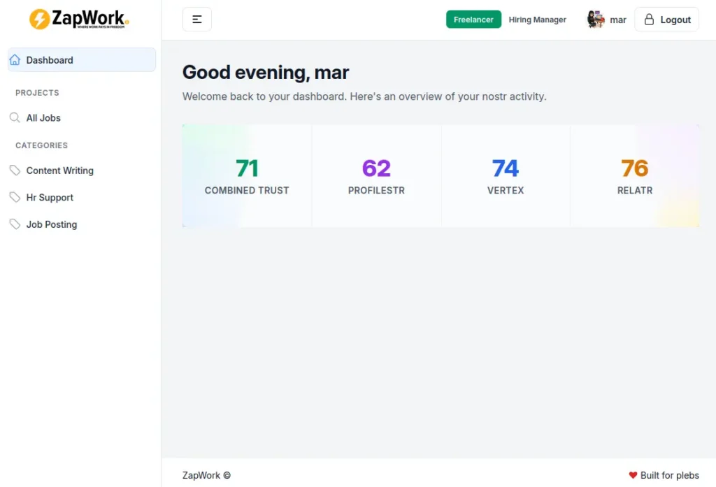Screen dimensions: 716x487
Task: Click the All Jobs magnifier icon
Action: [x=15, y=118]
